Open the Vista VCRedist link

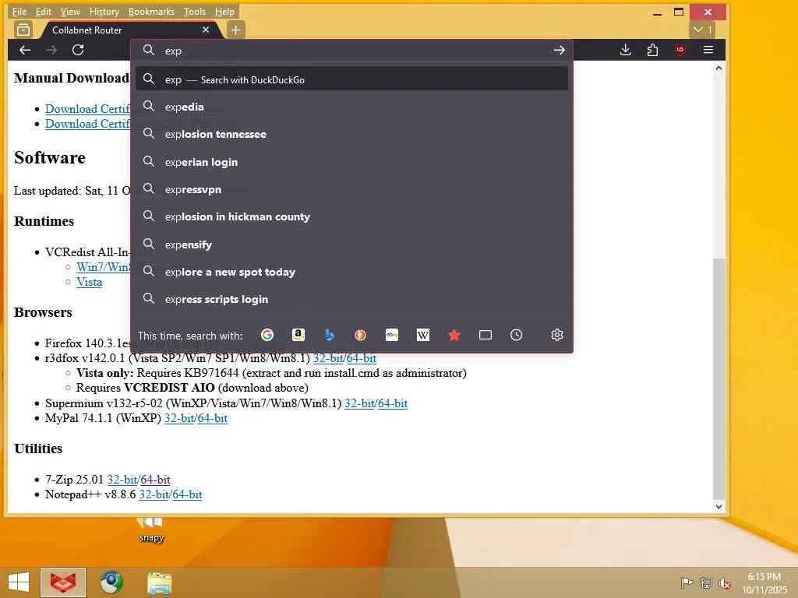point(89,282)
